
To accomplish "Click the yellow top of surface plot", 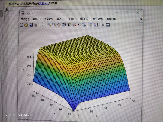I will click(x=90, y=45).
